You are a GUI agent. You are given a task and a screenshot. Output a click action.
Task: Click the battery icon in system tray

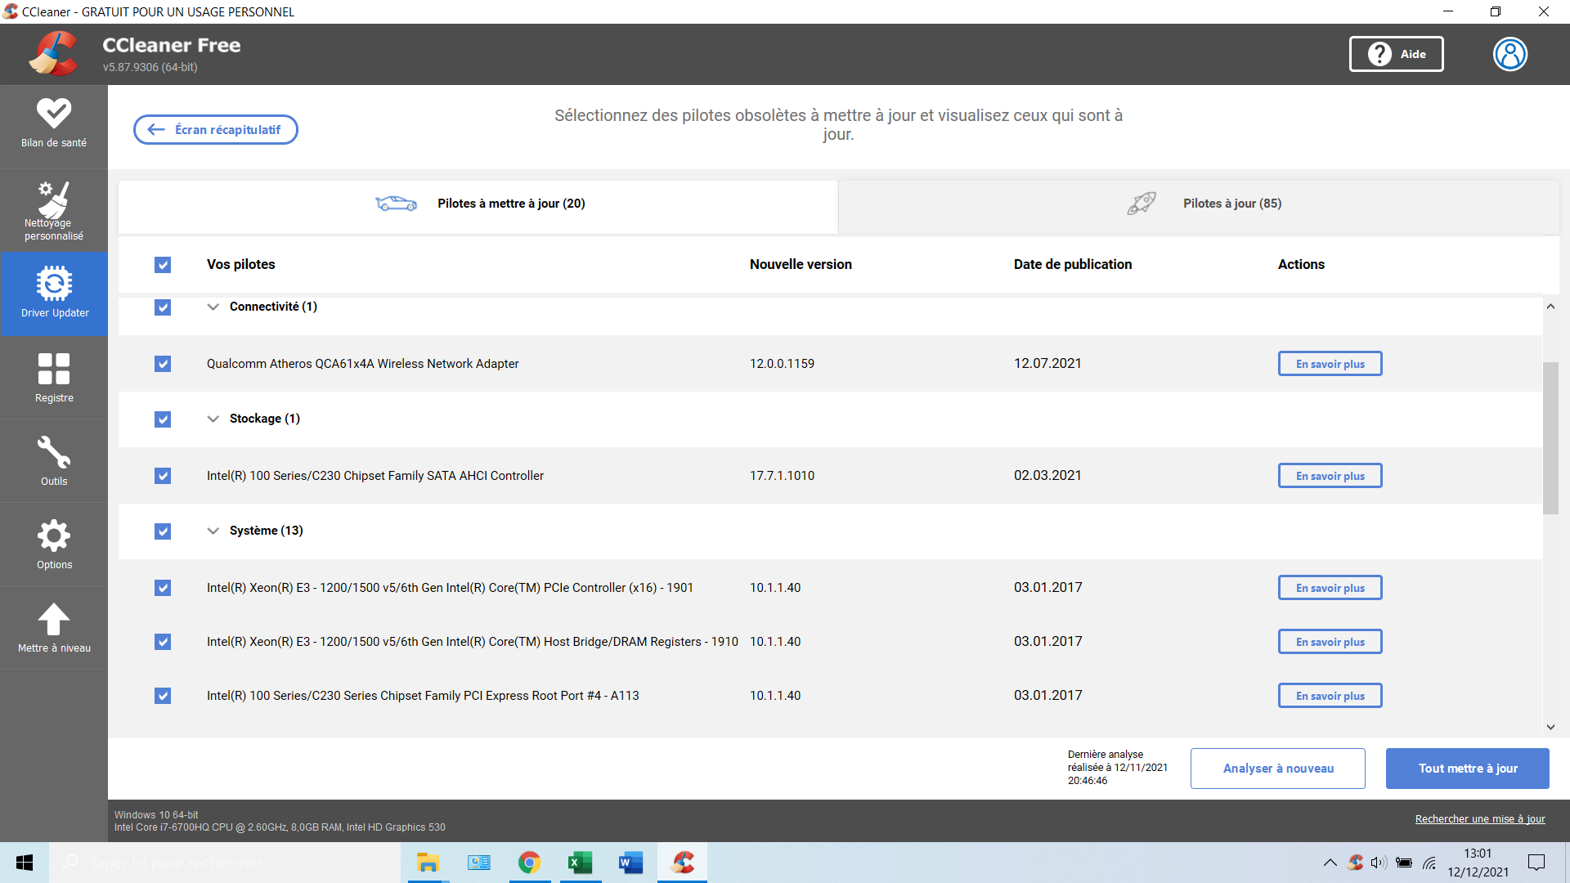(1404, 863)
